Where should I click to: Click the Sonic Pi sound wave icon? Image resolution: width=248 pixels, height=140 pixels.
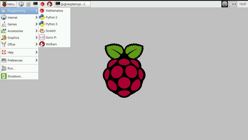tap(42, 38)
